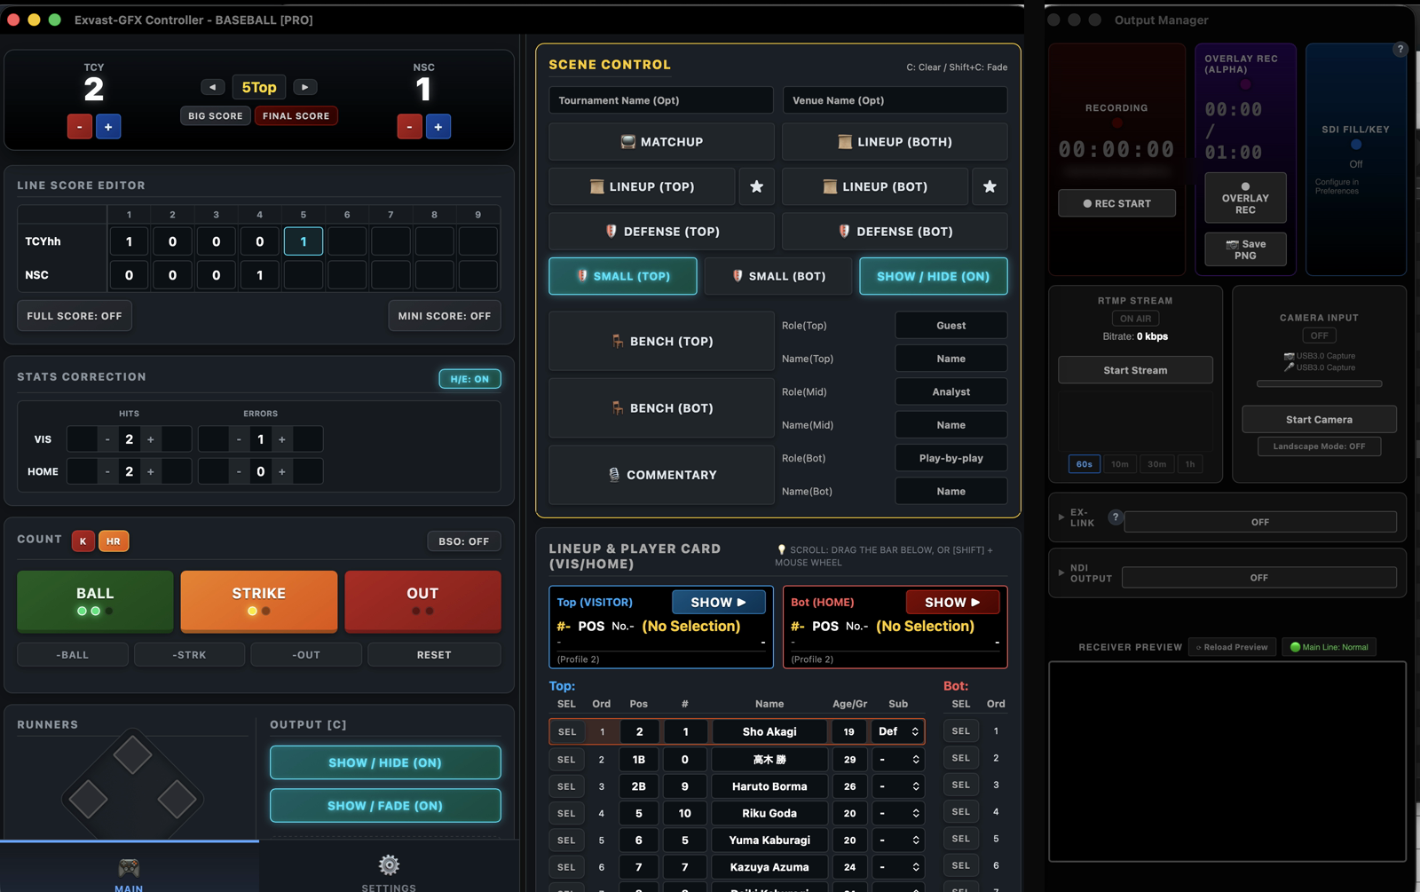Select second base on runners diamond

pos(132,755)
